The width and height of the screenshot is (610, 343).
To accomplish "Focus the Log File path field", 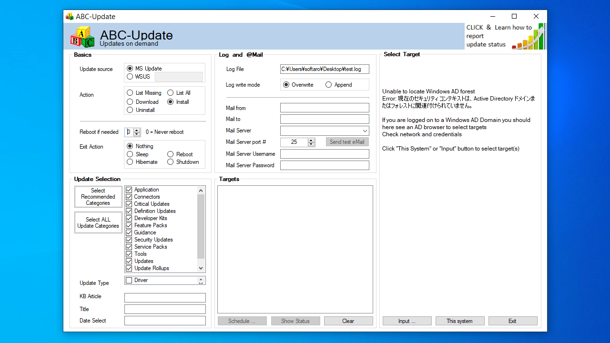I will tap(325, 69).
